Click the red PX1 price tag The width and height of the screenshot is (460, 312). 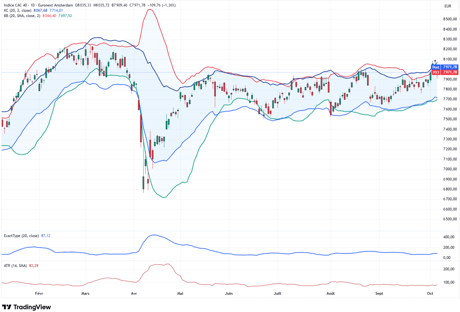click(x=435, y=72)
